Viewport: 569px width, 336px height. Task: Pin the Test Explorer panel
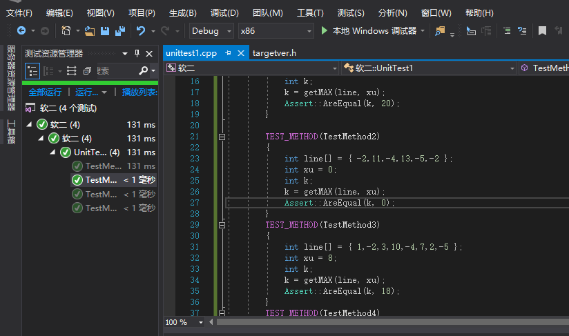tap(137, 53)
